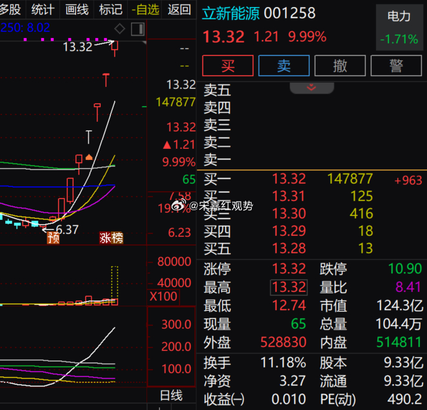Click the 总量 value 104.4万
This screenshot has height=410, width=427.
click(399, 324)
